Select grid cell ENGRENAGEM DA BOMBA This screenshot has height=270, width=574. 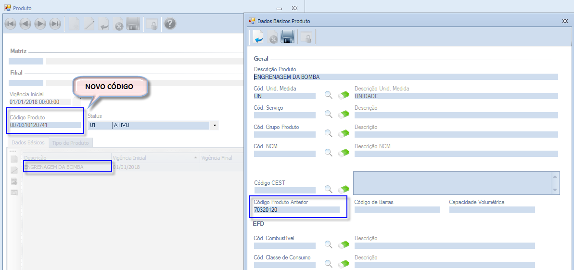pyautogui.click(x=67, y=167)
